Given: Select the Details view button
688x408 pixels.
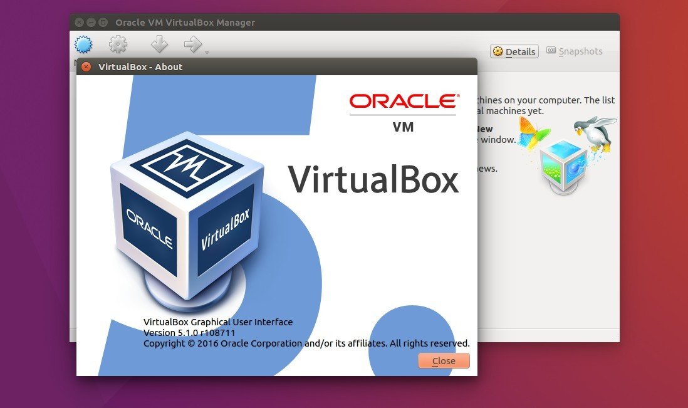Looking at the screenshot, I should coord(514,51).
